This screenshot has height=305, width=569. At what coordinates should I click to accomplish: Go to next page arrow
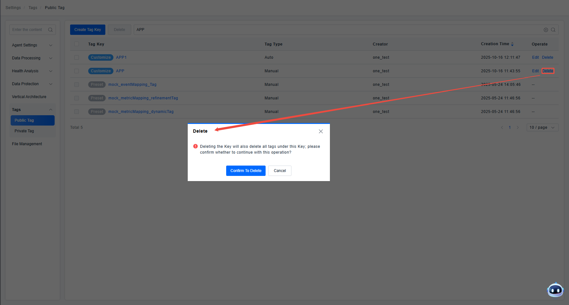[518, 127]
